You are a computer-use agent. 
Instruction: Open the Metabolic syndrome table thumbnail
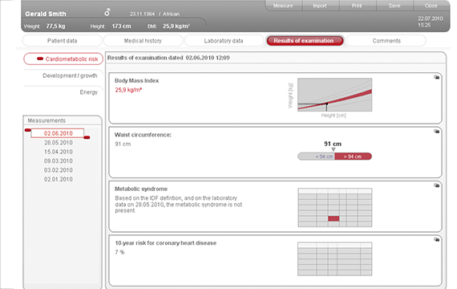335,208
